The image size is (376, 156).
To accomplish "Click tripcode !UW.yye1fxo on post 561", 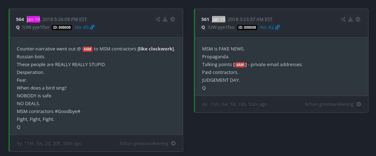I will pos(221,27).
